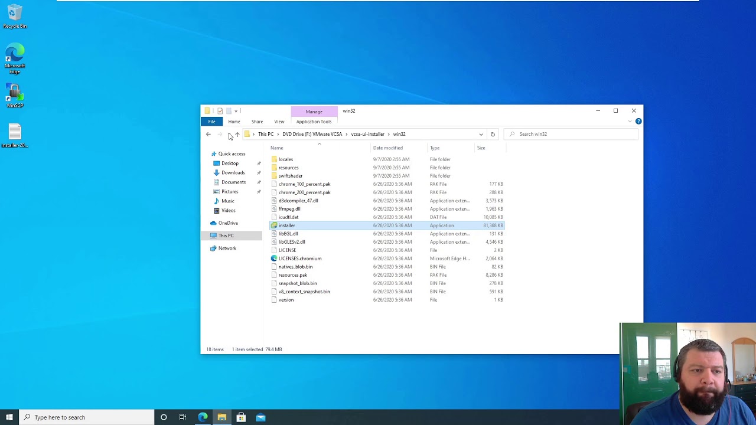Sort files by Date modified column
The image size is (756, 425).
(399, 148)
